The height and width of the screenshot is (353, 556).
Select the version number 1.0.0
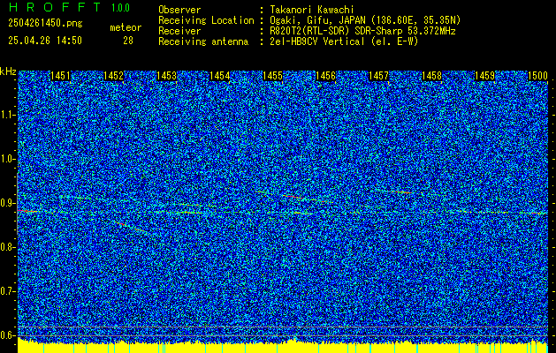pos(120,8)
